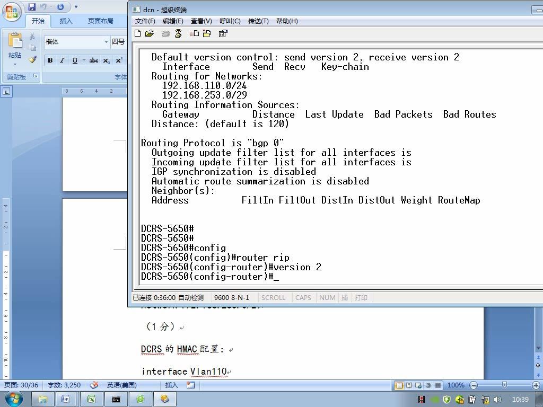Expand the Underline style dropdown arrow
This screenshot has width=543, height=407.
83,60
